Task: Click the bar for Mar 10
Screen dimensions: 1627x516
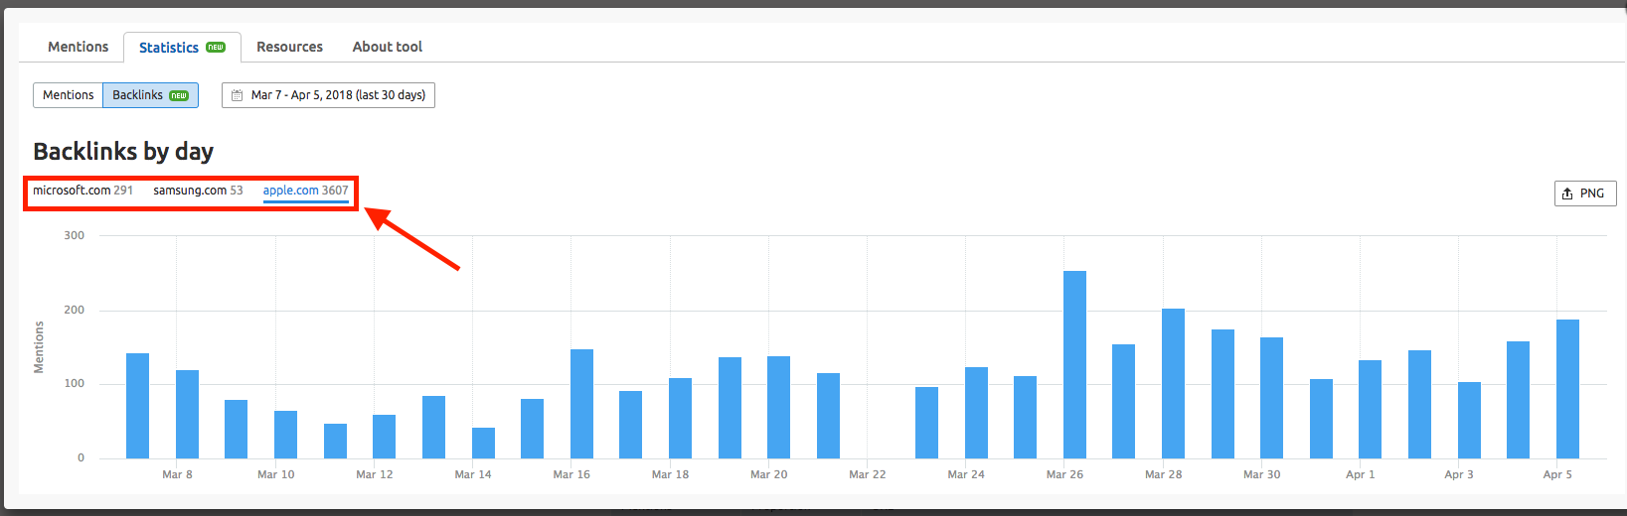Action: coord(285,435)
